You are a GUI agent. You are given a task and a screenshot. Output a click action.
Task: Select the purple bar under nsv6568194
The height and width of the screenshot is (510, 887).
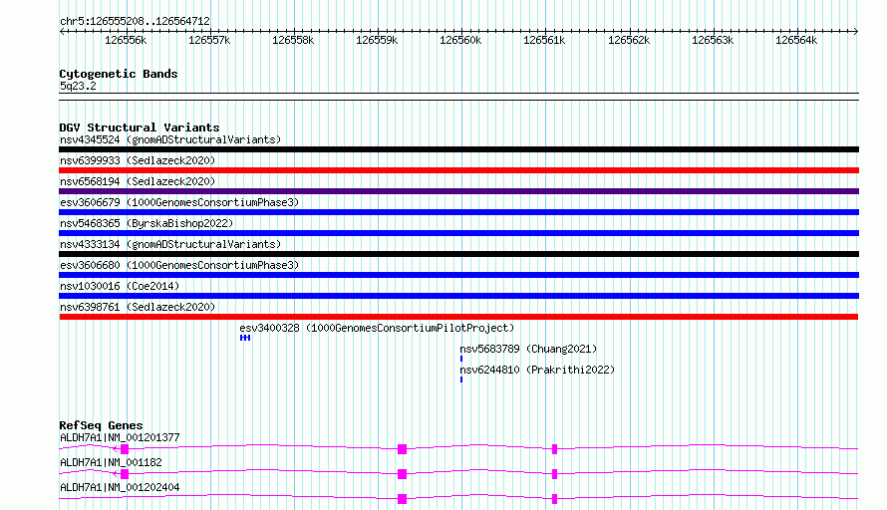458,191
